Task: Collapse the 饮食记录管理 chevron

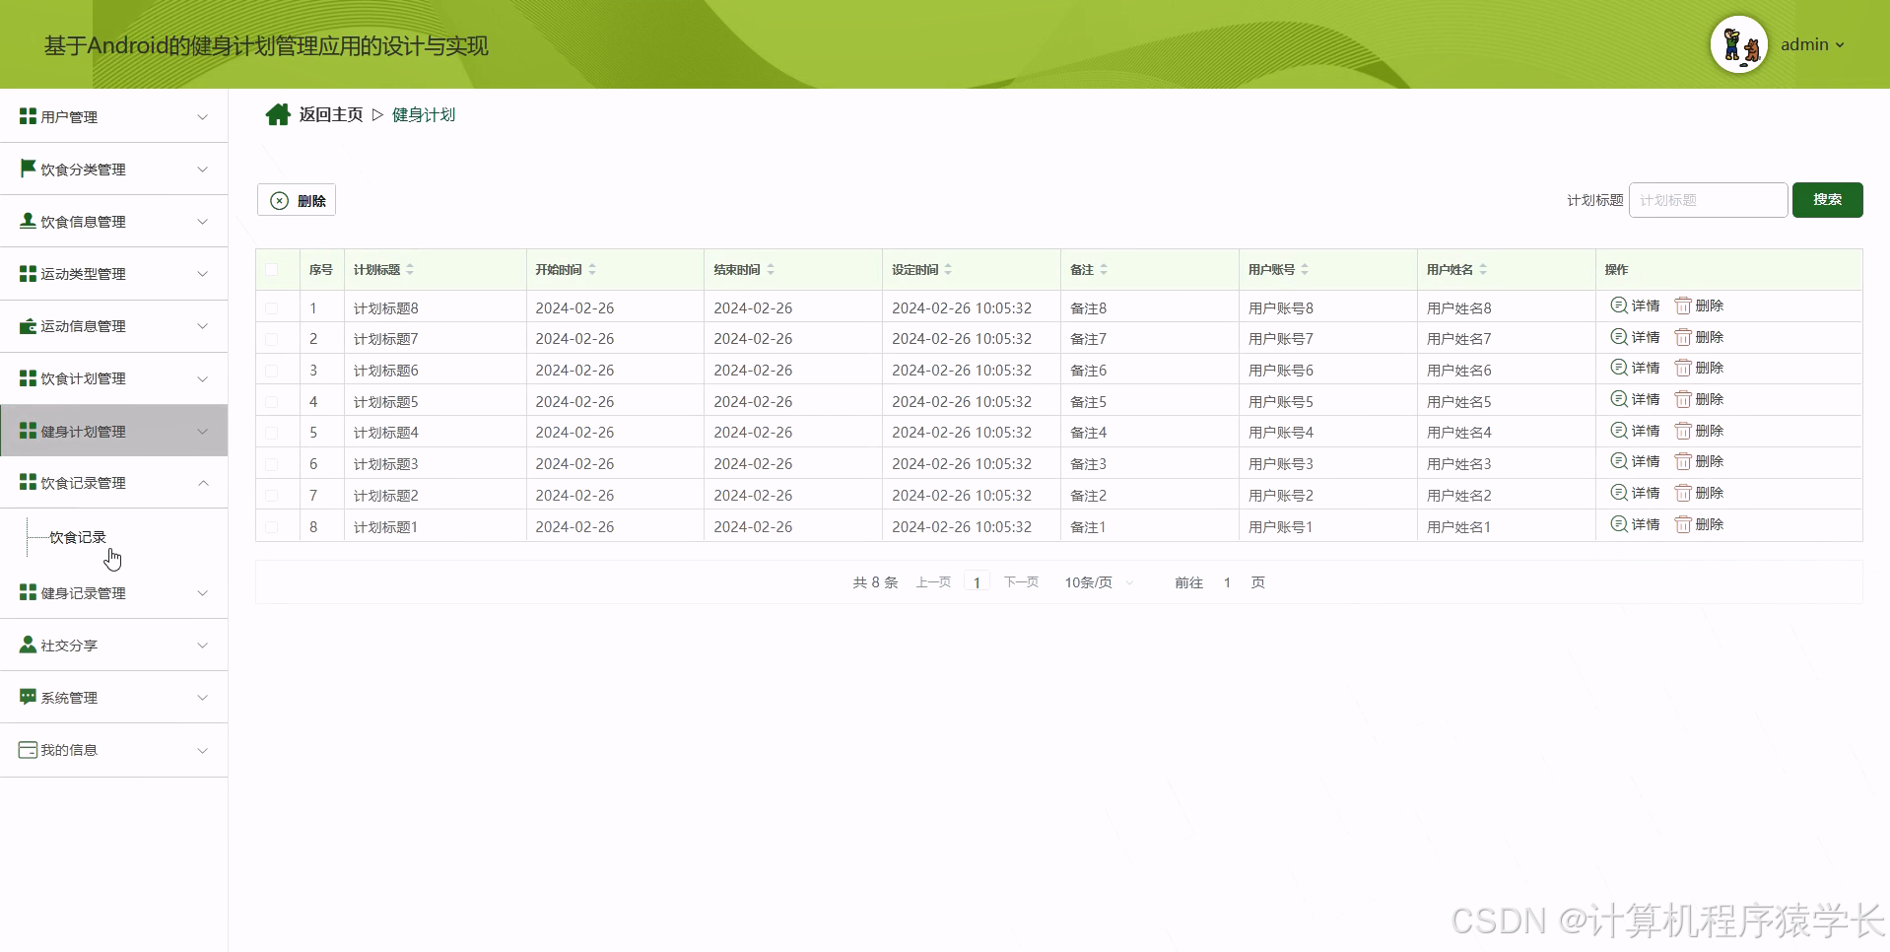Action: (x=203, y=483)
